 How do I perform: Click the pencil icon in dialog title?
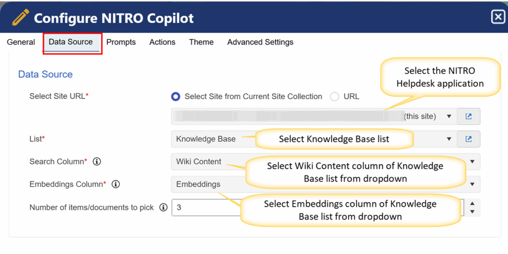pos(21,17)
